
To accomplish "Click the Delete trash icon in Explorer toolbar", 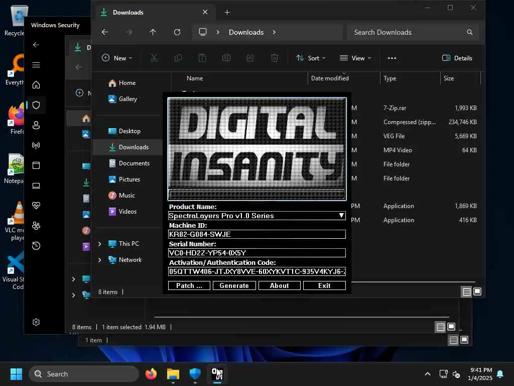I will click(275, 58).
